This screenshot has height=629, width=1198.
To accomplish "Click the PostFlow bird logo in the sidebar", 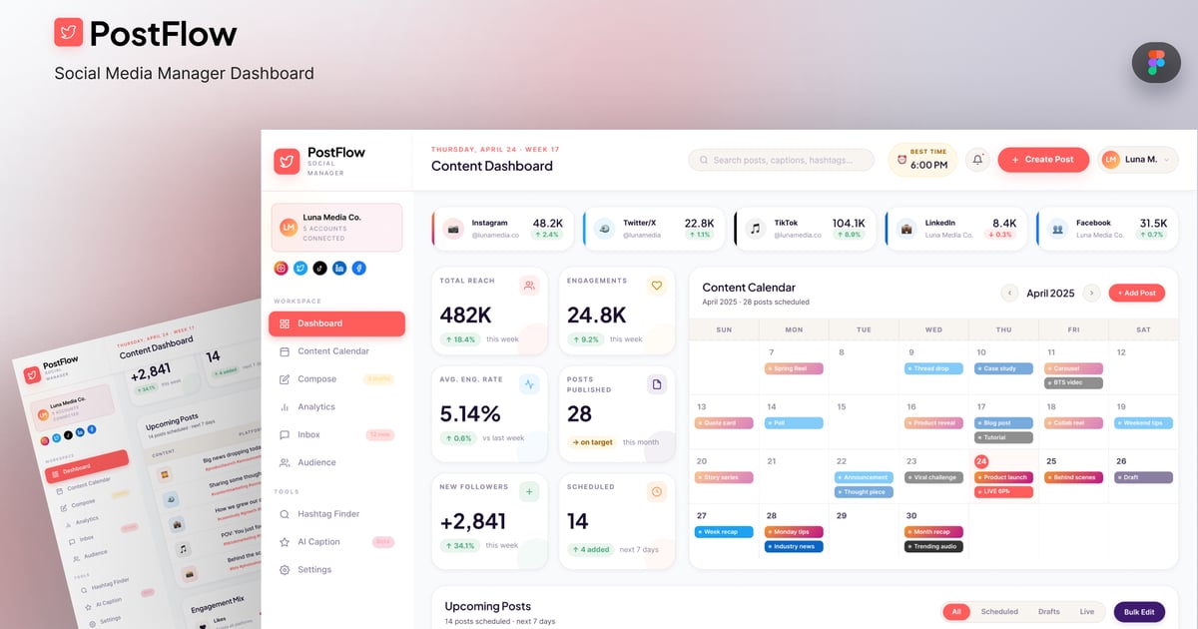I will point(287,161).
